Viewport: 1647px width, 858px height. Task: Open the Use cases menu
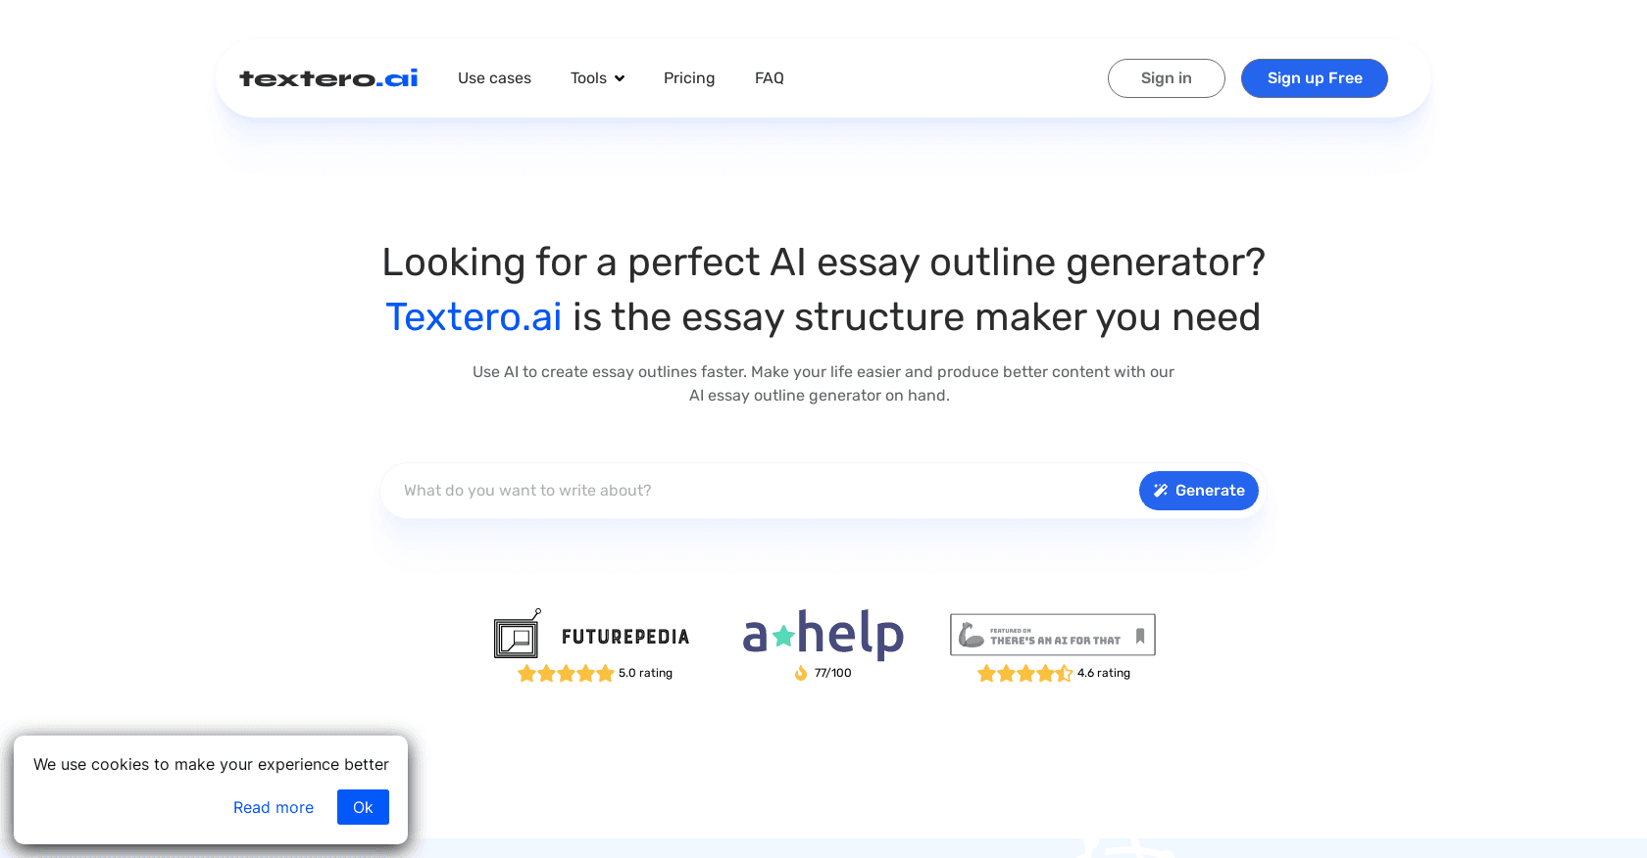point(494,78)
